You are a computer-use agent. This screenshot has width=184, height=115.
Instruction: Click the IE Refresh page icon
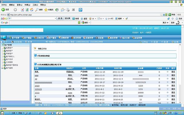click(27, 10)
